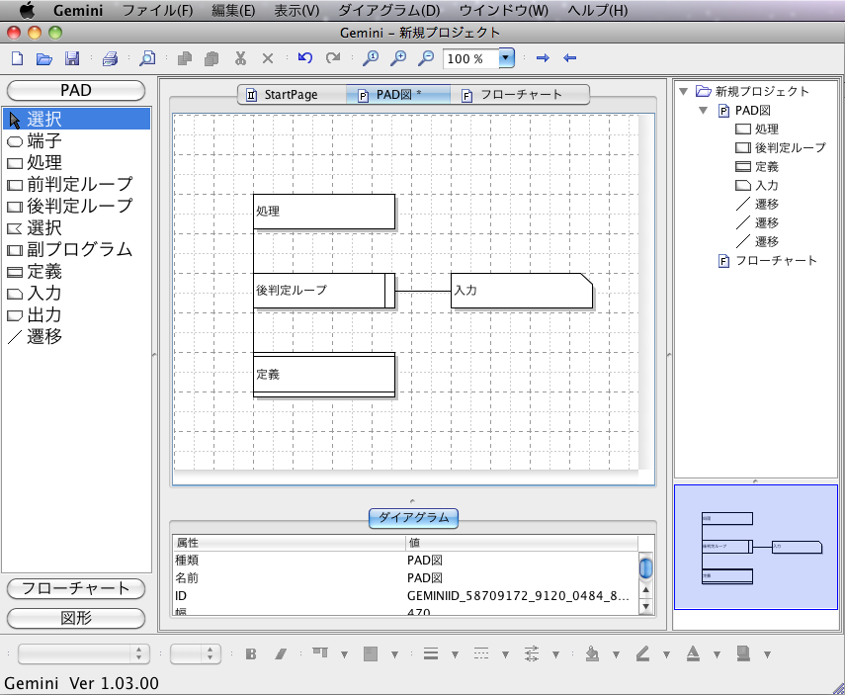This screenshot has height=695, width=845.
Task: Click the フローチャート palette button
Action: pos(76,588)
